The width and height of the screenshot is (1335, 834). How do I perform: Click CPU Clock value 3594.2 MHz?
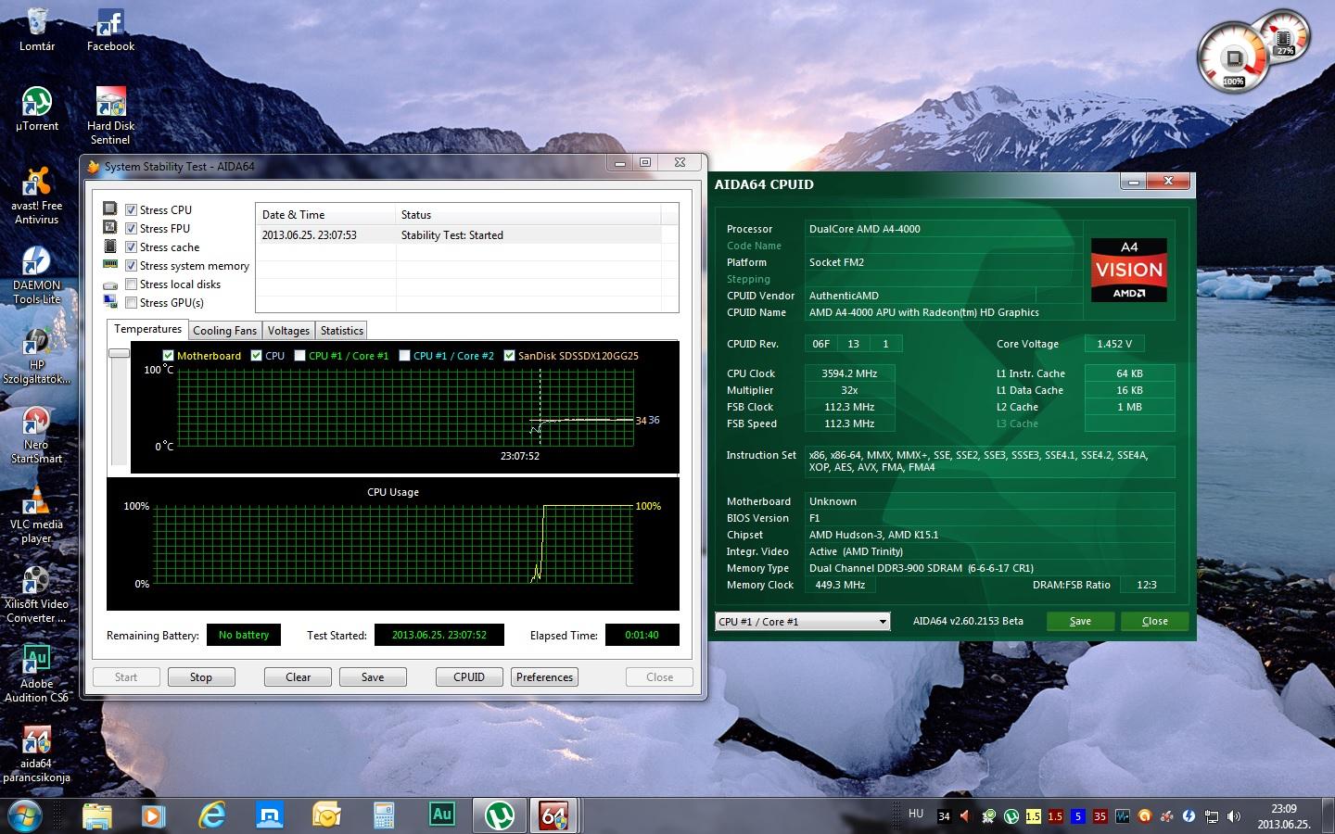click(x=849, y=373)
